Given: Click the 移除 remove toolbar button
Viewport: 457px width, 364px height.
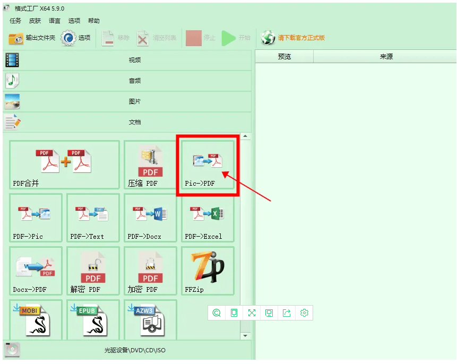Looking at the screenshot, I should (x=115, y=38).
